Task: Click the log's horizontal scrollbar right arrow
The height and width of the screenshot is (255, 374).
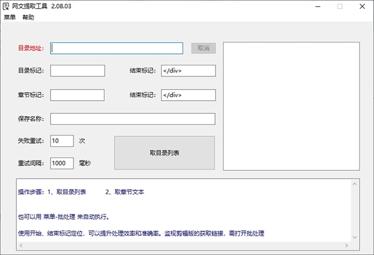Action: [347, 245]
